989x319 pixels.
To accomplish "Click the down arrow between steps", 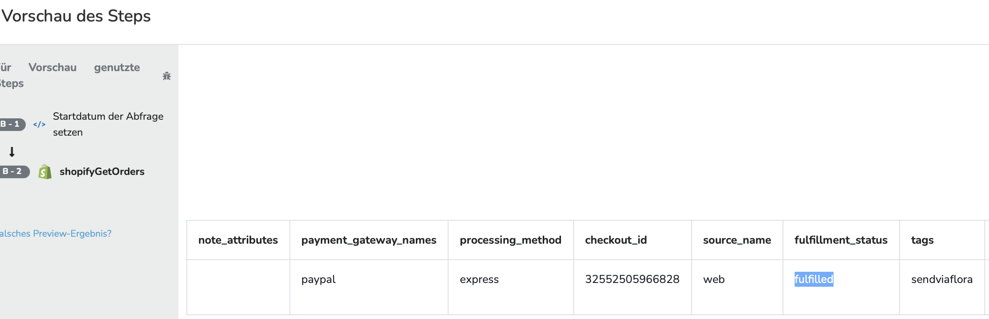I will click(x=12, y=152).
